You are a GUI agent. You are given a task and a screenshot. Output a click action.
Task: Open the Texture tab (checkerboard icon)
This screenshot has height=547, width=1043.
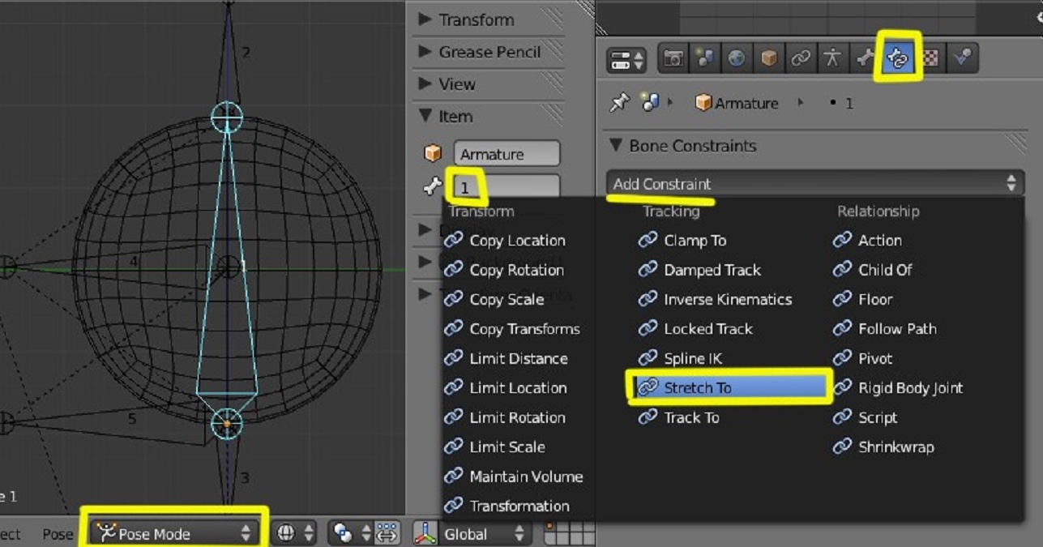point(930,58)
